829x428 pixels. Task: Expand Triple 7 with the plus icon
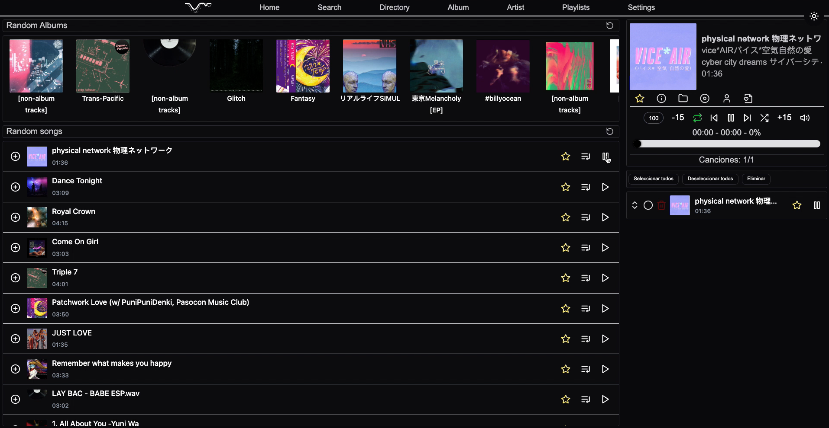tap(16, 278)
